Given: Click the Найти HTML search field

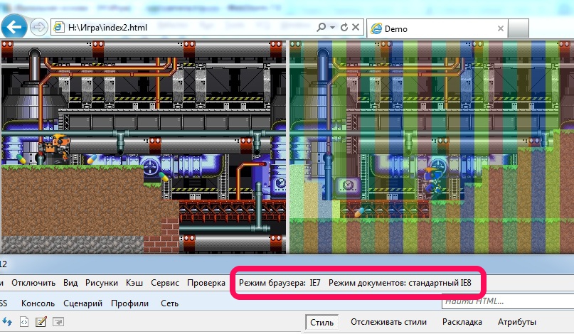Looking at the screenshot, I should click(508, 301).
